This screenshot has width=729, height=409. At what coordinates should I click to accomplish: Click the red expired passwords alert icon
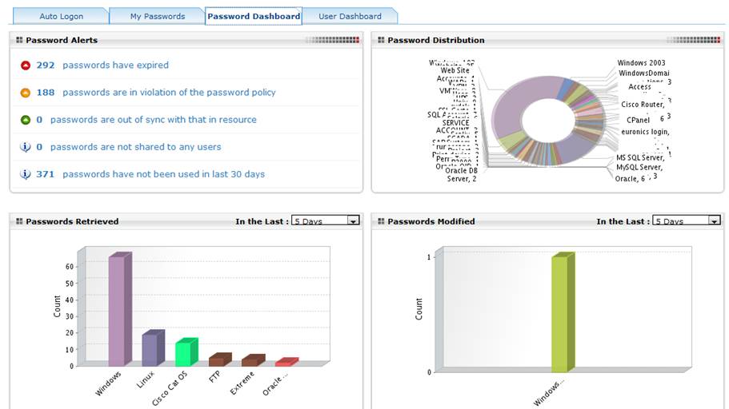point(26,66)
